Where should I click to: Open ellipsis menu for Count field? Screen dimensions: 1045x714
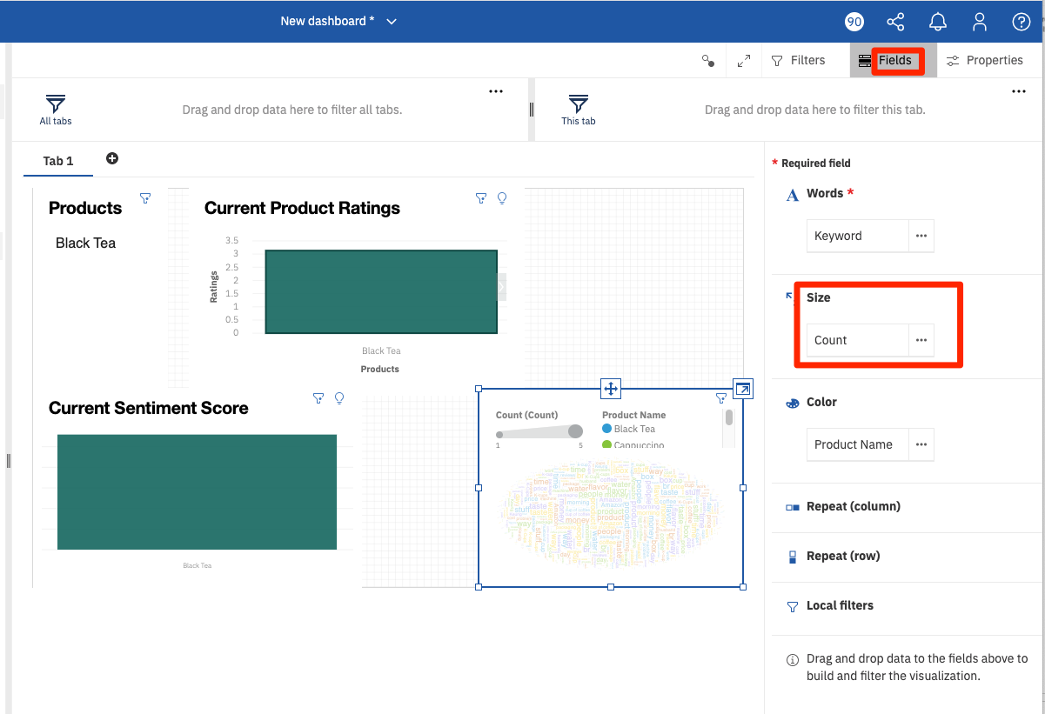[921, 340]
